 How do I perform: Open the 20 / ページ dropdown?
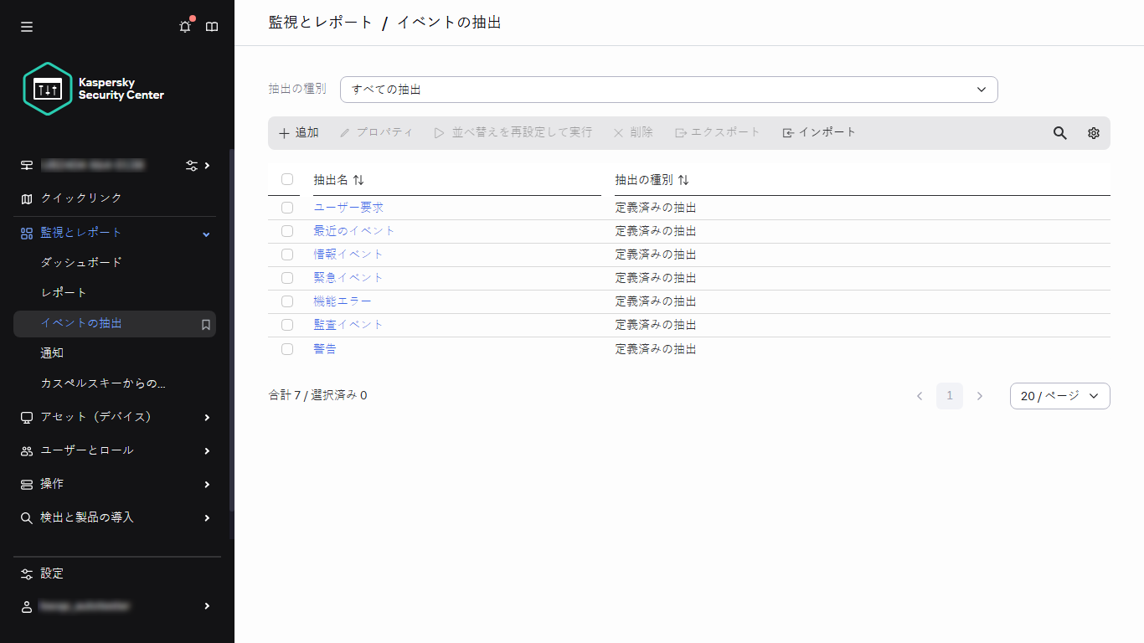[x=1059, y=395]
